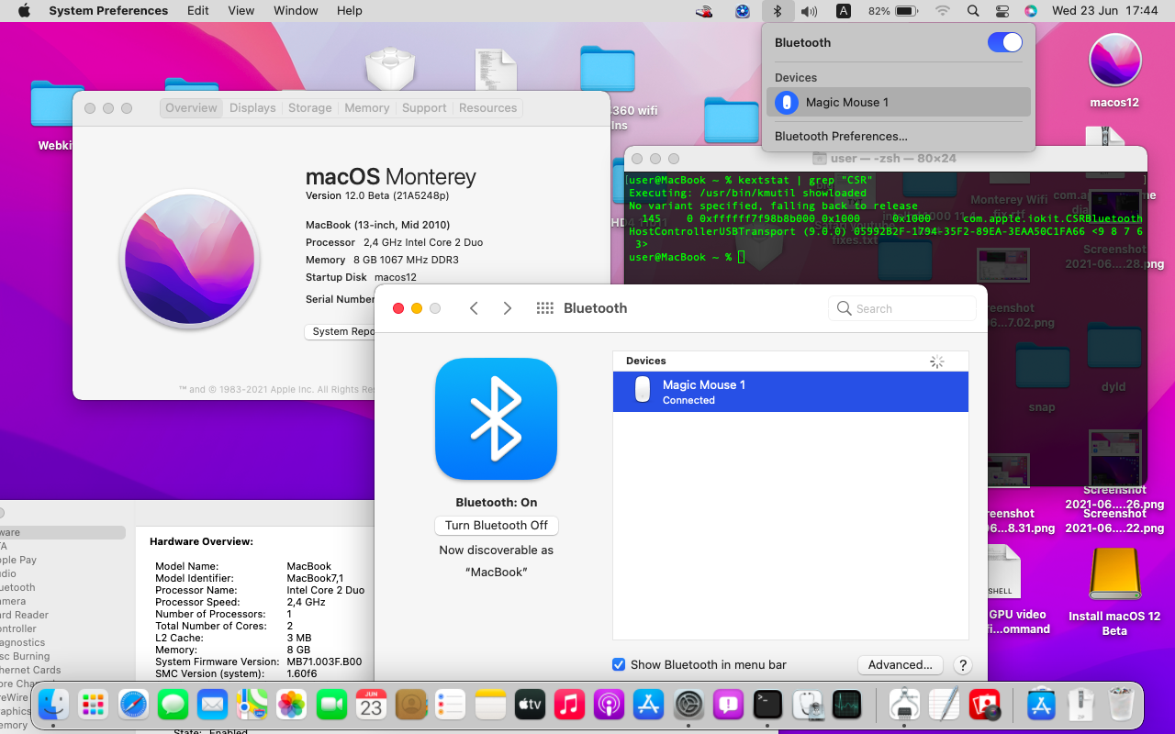Uncheck Show Bluetooth in menu bar
This screenshot has width=1175, height=734.
click(x=619, y=664)
